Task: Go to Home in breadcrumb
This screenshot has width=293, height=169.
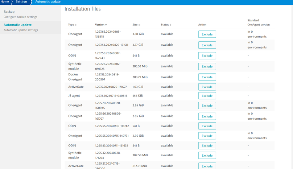Action: point(5,2)
